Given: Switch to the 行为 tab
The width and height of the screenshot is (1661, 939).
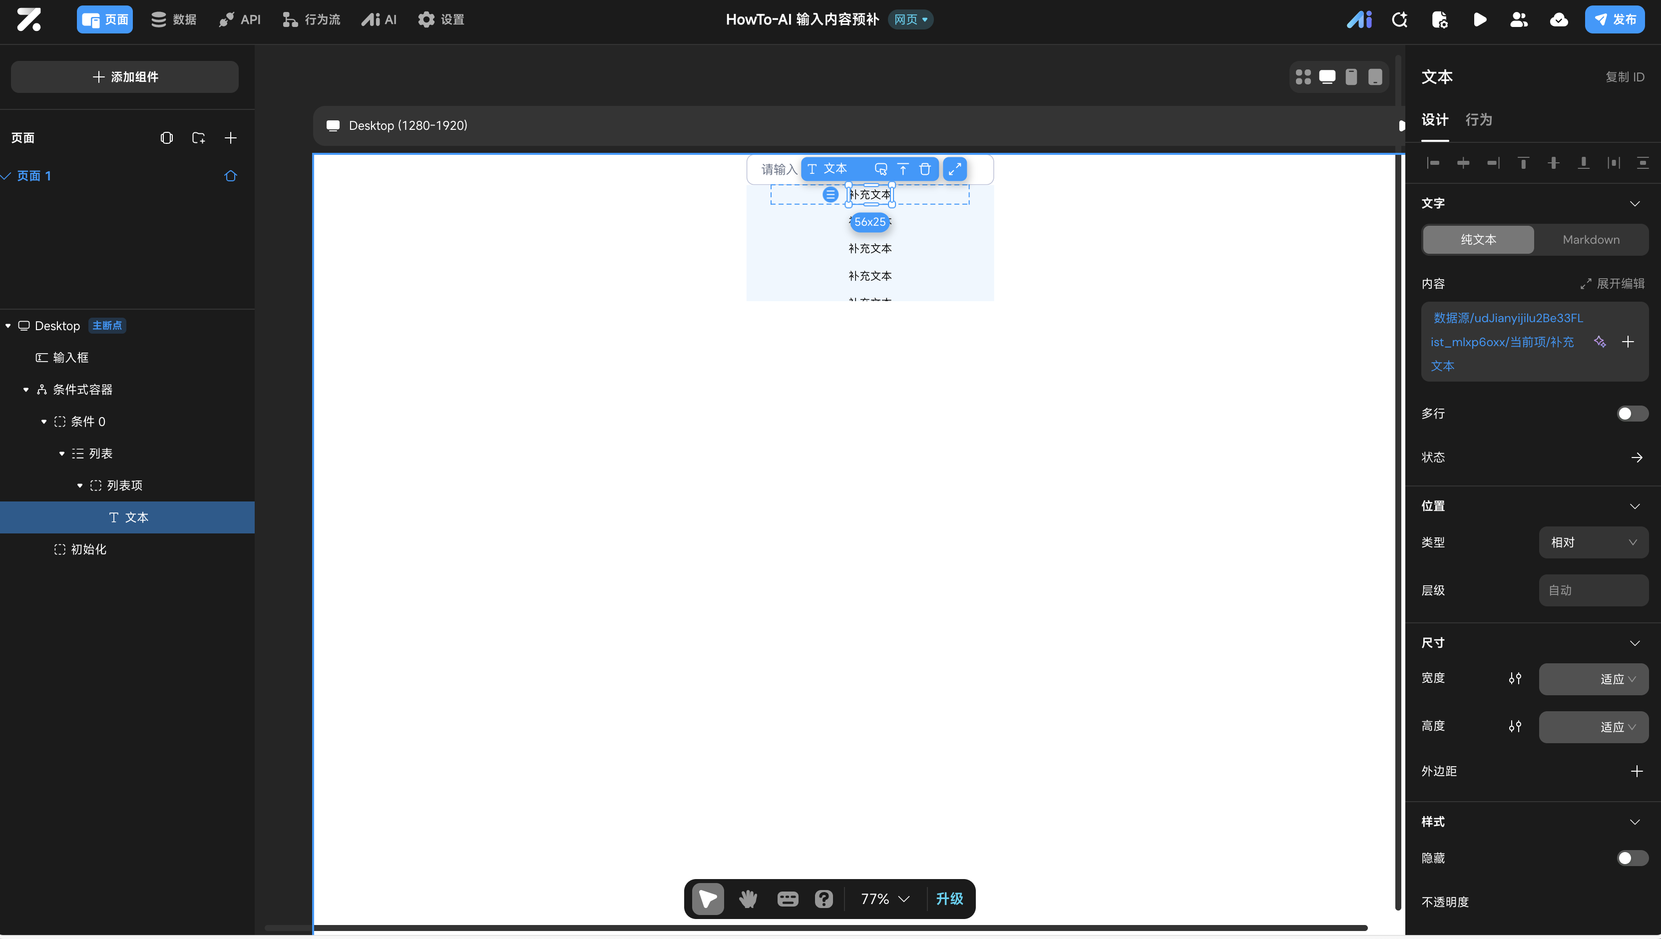Looking at the screenshot, I should pos(1479,120).
